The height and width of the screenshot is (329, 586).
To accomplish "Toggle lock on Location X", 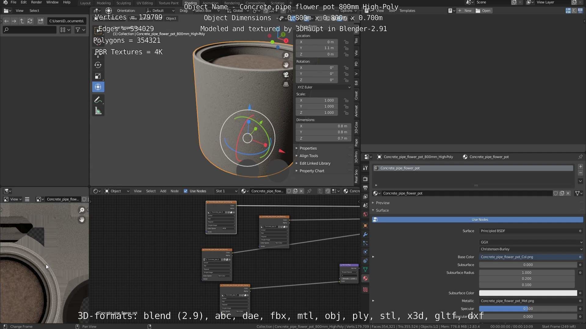I will click(x=346, y=42).
